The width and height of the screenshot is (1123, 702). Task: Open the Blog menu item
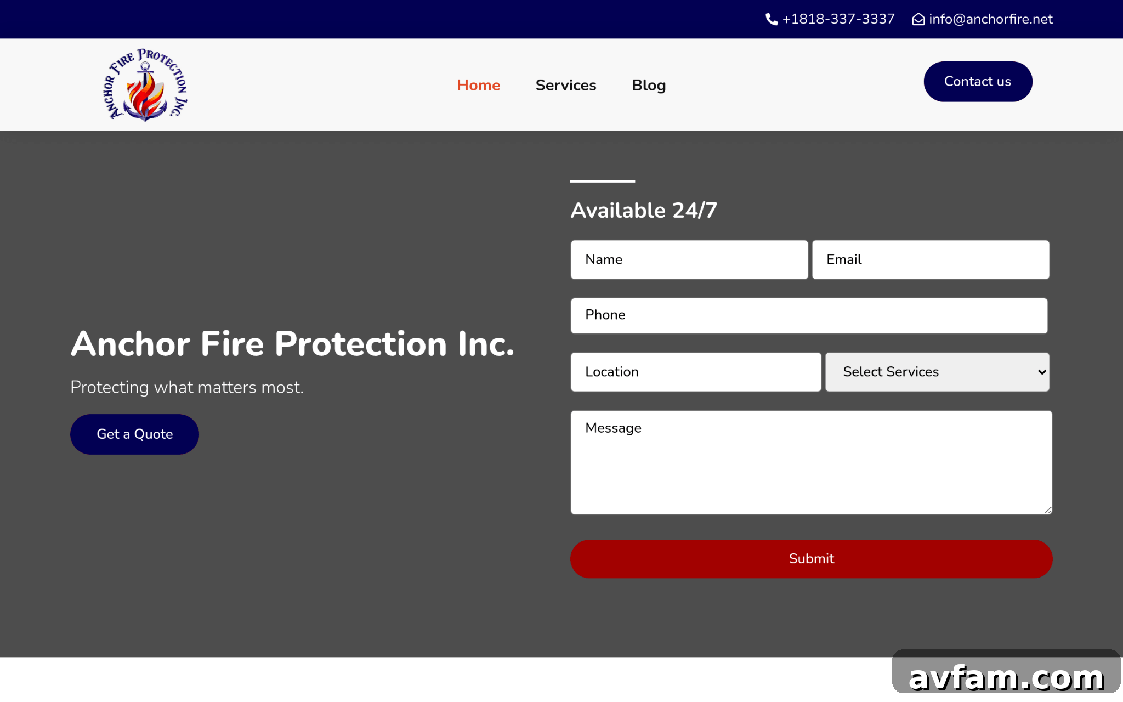(649, 85)
